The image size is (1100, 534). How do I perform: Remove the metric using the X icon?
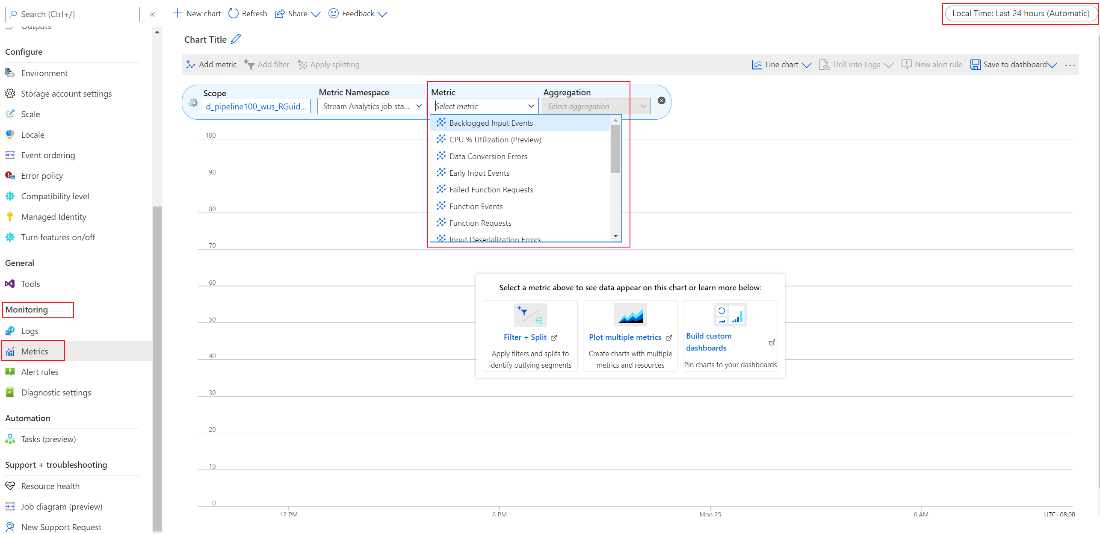[x=661, y=100]
